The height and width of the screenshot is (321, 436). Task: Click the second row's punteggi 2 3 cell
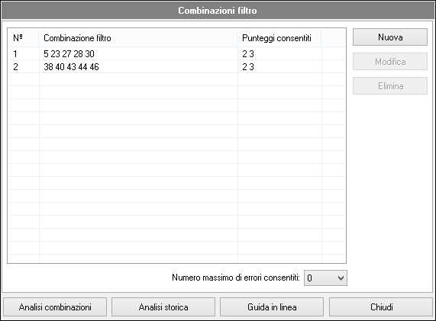[x=279, y=67]
